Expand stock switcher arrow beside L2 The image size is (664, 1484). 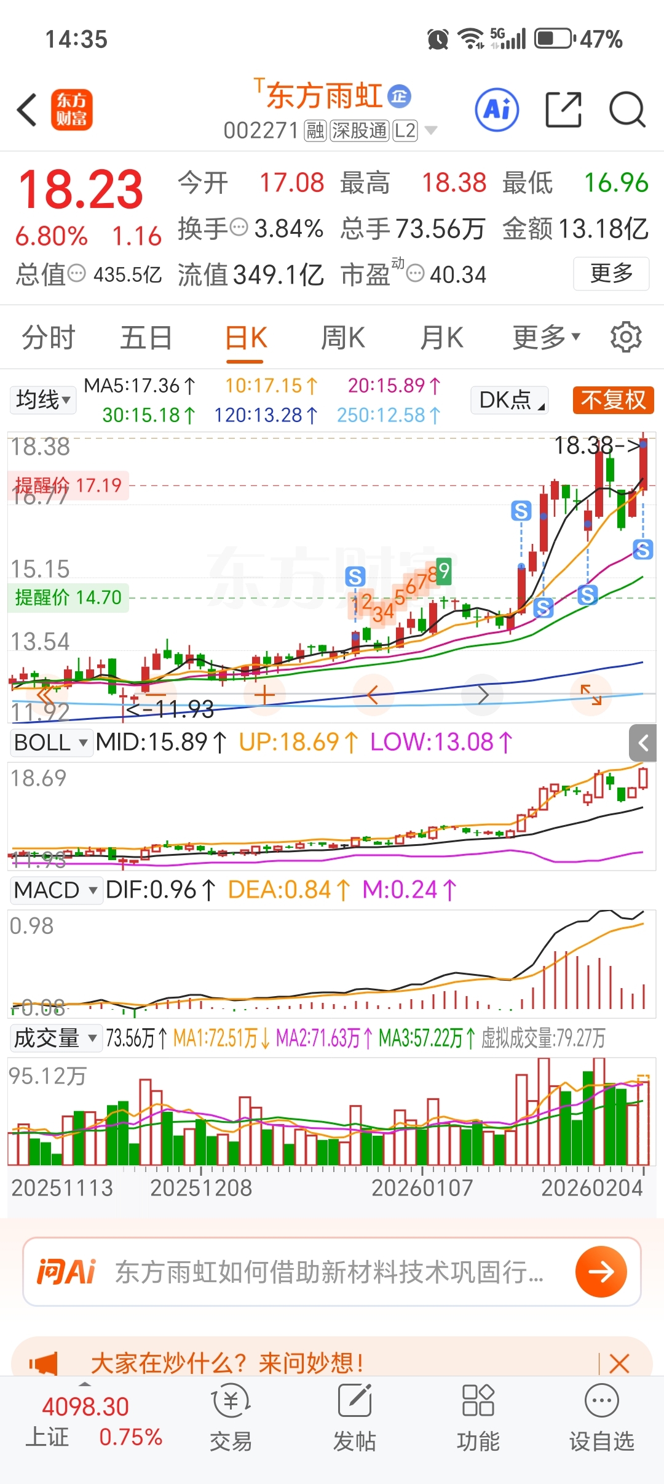[431, 130]
